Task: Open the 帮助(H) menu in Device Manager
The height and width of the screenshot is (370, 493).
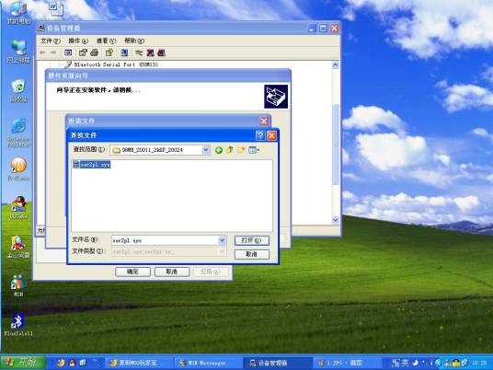Action: 134,40
